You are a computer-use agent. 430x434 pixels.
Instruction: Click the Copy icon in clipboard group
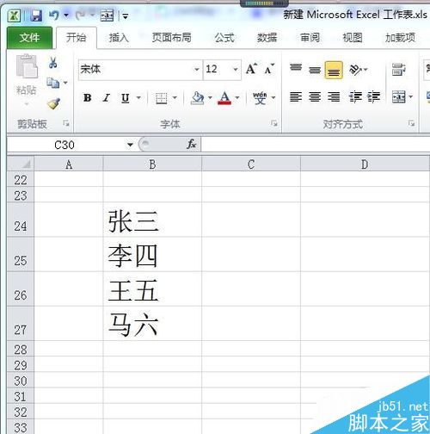[x=52, y=83]
